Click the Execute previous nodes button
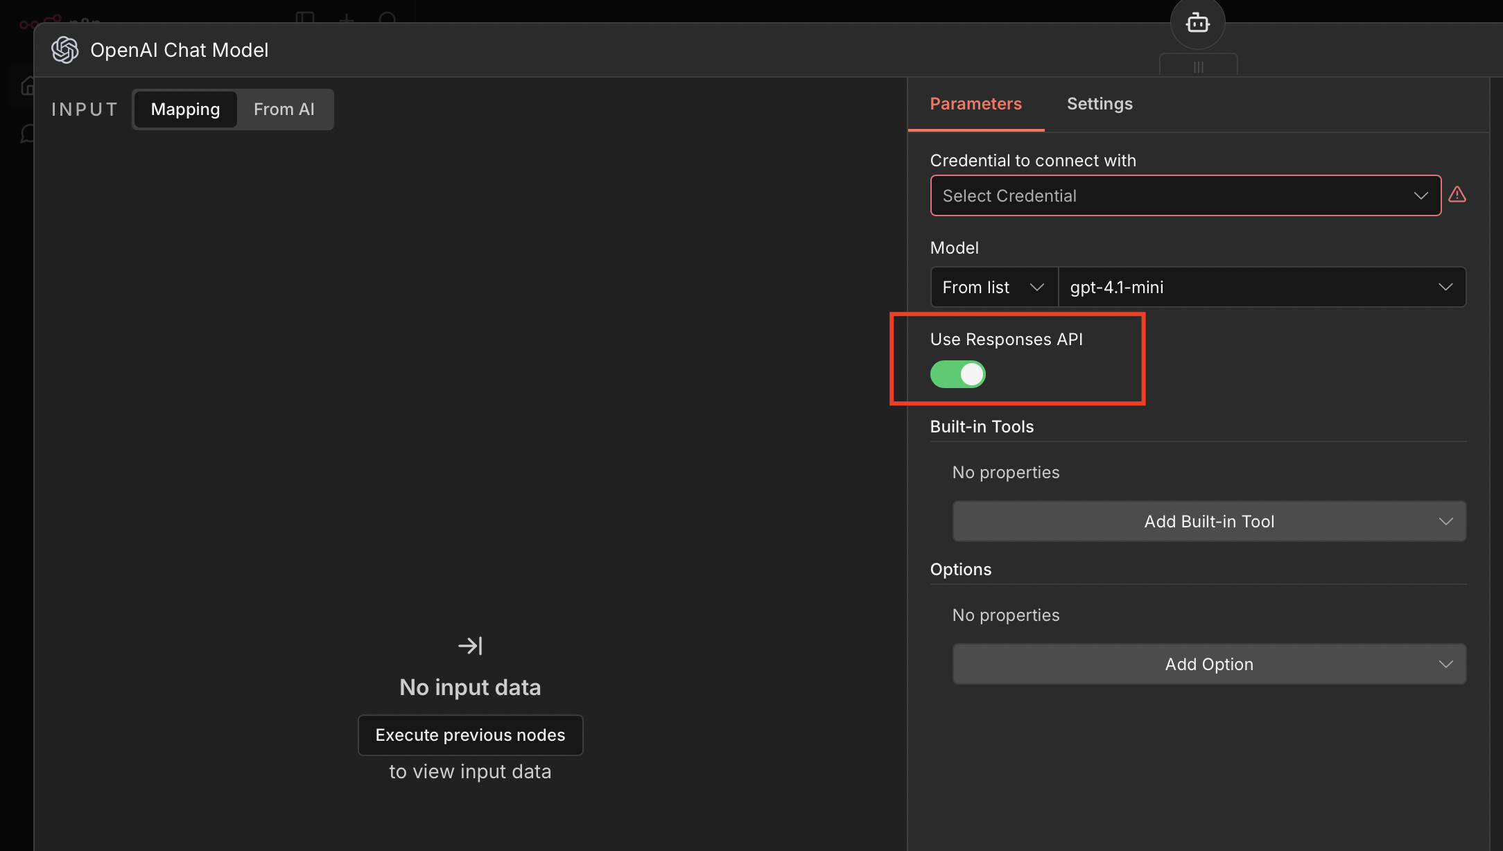This screenshot has height=851, width=1503. click(x=470, y=735)
